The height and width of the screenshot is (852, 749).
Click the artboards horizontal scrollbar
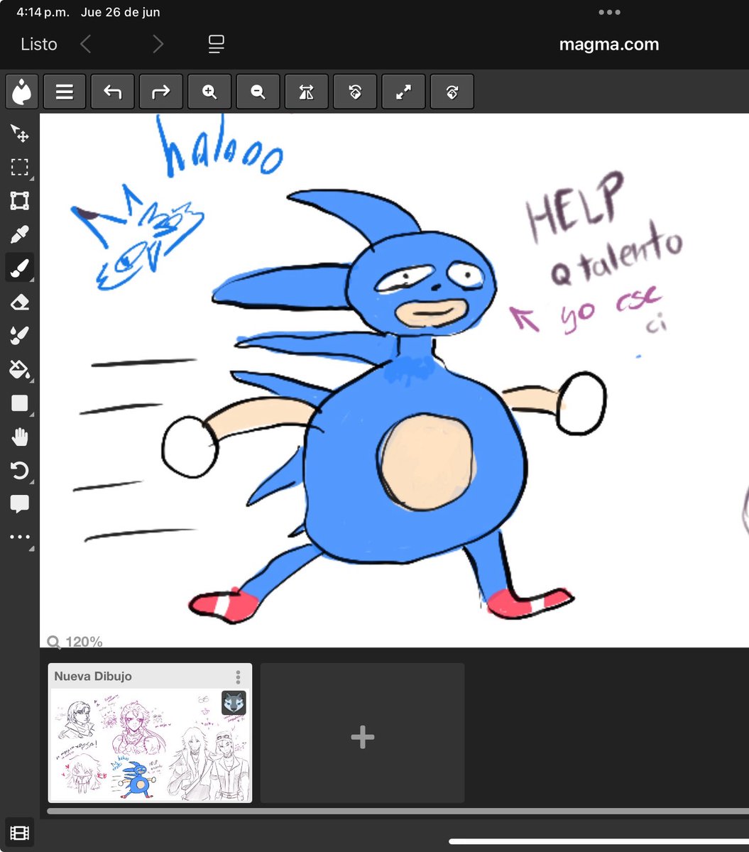click(x=398, y=811)
